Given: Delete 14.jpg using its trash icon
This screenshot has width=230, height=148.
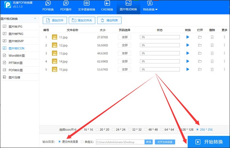Looking at the screenshot, I should tap(212, 61).
